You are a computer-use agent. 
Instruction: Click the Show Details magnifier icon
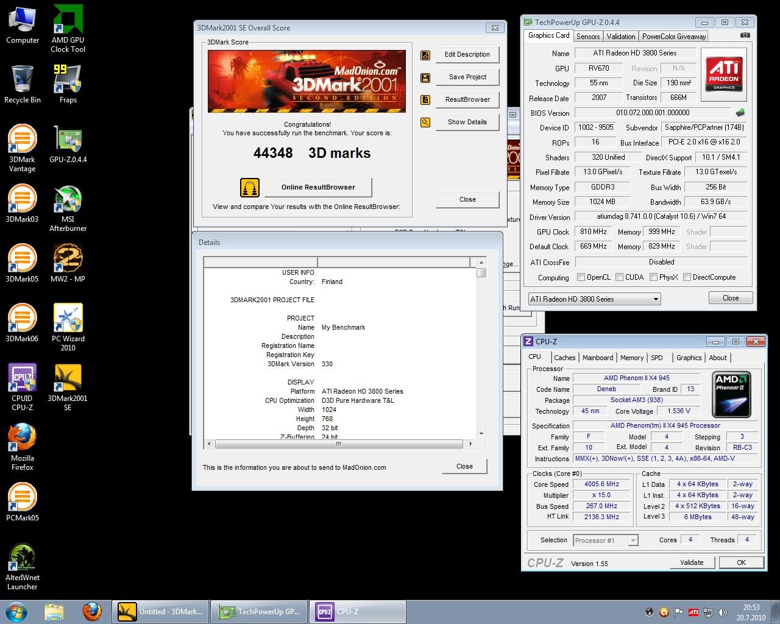pos(425,122)
